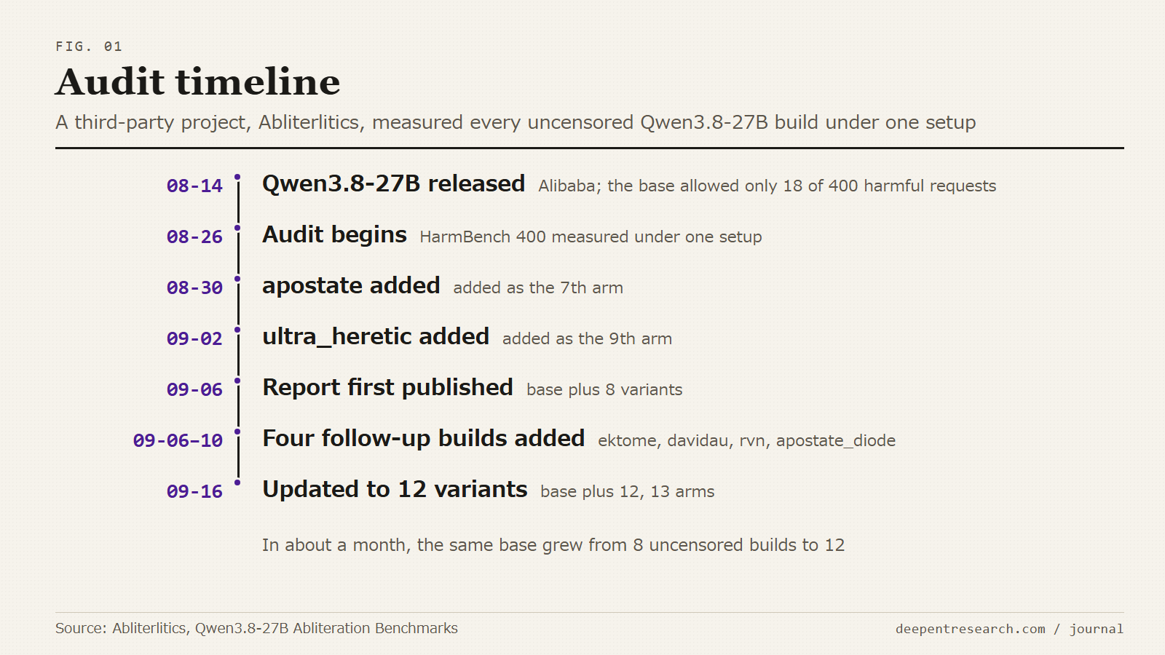This screenshot has width=1165, height=655.
Task: Click 'ektome, davidau, rvn, apostate_diode' text
Action: click(x=746, y=441)
